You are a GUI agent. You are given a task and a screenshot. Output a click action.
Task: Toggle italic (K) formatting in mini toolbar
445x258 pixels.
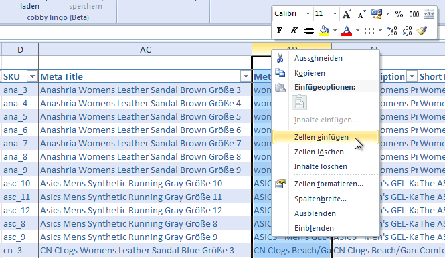(294, 30)
